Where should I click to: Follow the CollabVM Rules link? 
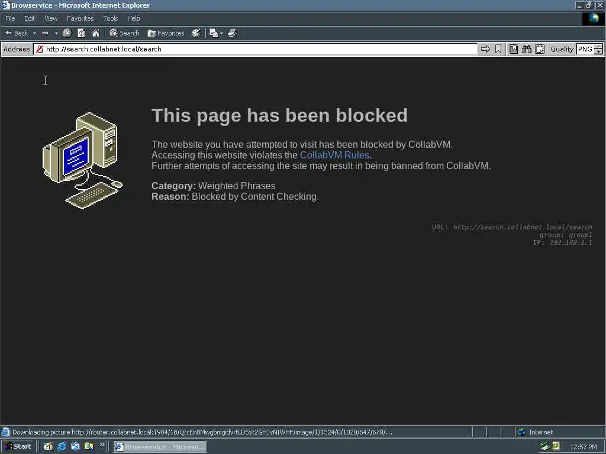(335, 155)
